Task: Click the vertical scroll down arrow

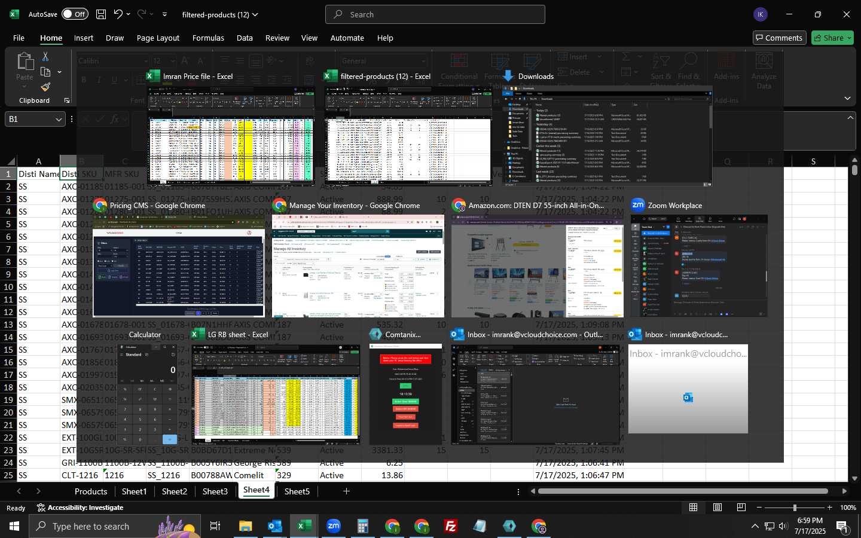Action: click(855, 478)
